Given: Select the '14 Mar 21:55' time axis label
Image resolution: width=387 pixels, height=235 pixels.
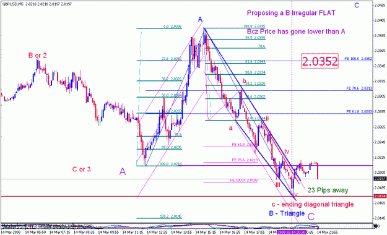Looking at the screenshot, I should [328, 232].
